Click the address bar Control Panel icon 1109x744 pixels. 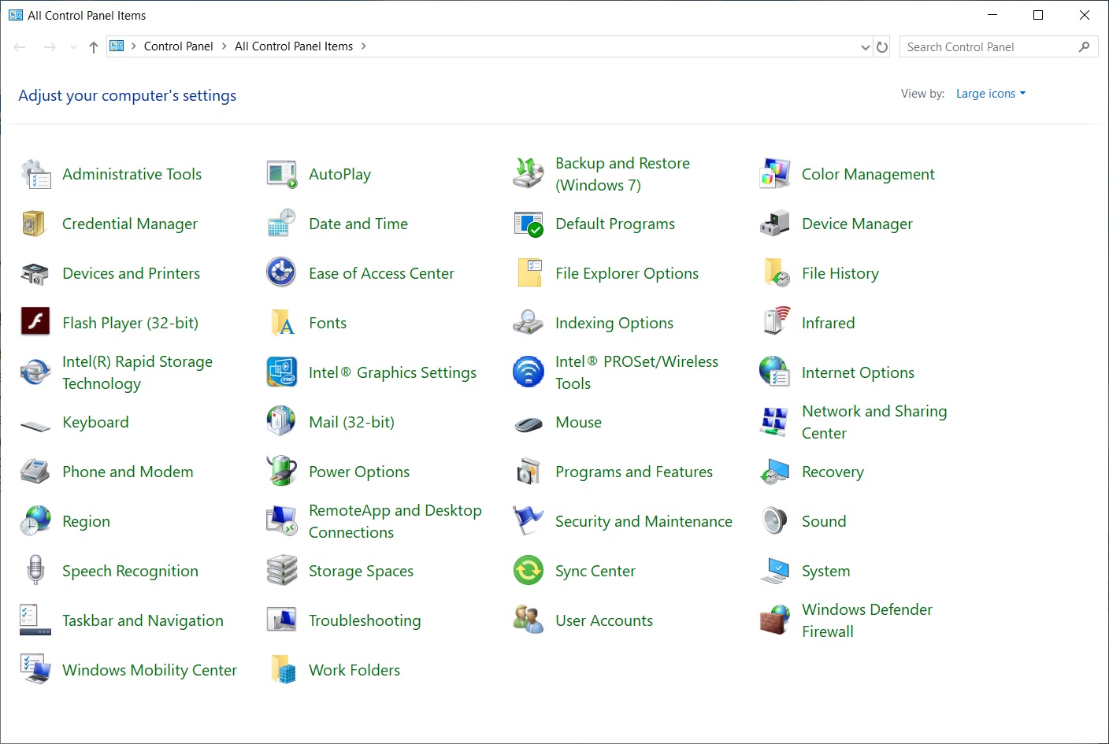click(117, 46)
